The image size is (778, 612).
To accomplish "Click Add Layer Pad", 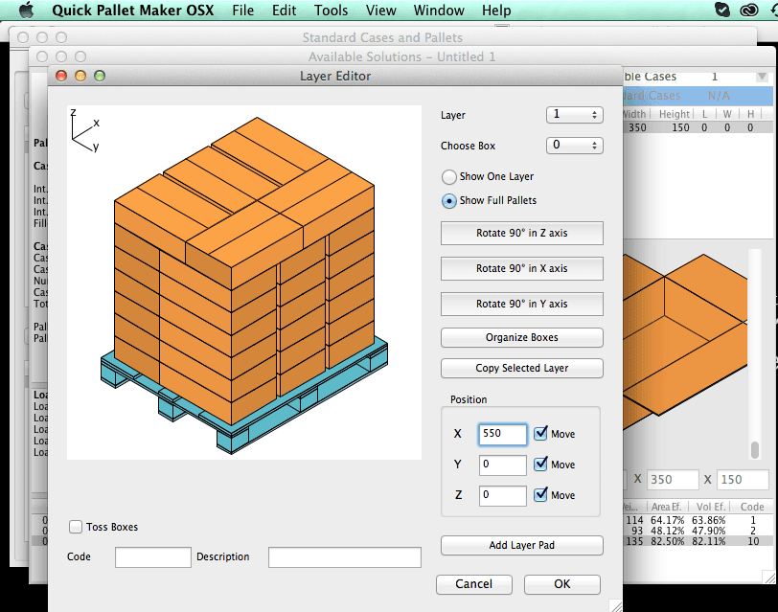I will click(521, 545).
